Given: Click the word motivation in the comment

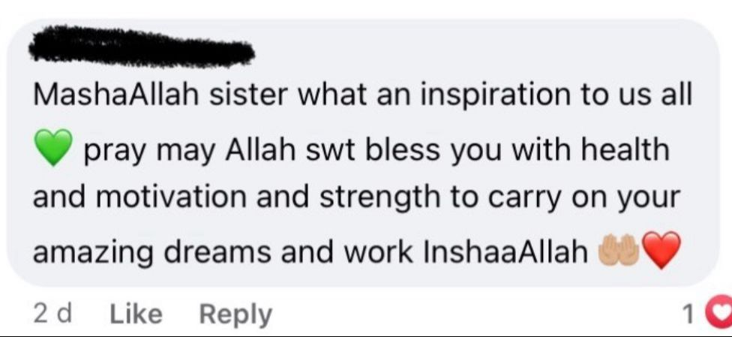Looking at the screenshot, I should point(171,199).
